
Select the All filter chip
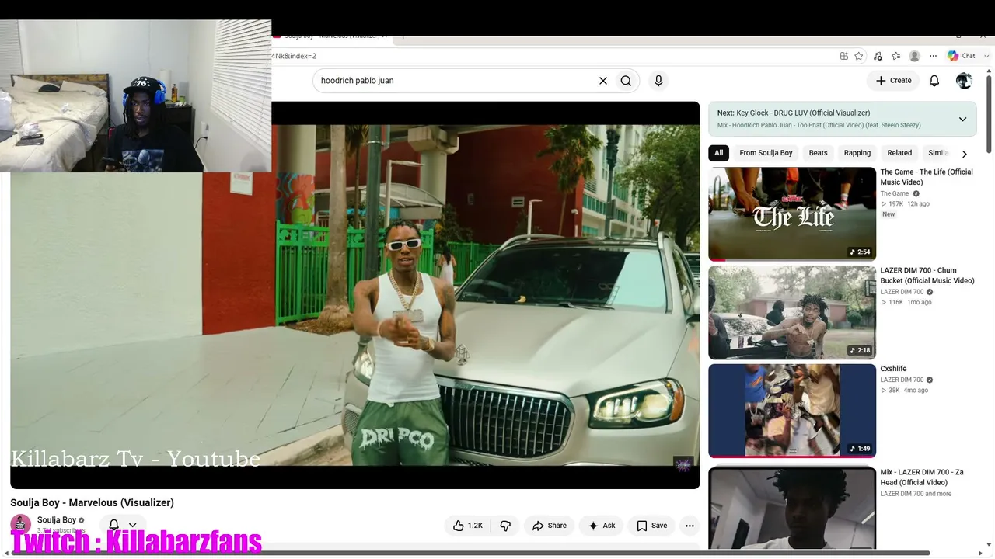point(718,153)
